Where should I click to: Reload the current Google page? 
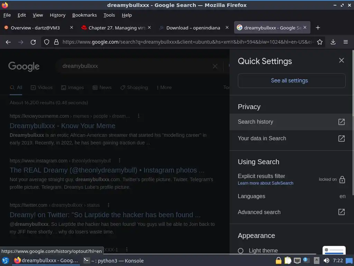coord(33,42)
